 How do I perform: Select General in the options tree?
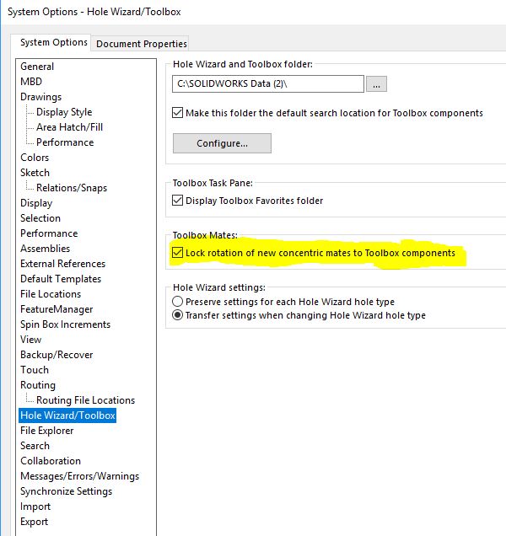pyautogui.click(x=37, y=67)
